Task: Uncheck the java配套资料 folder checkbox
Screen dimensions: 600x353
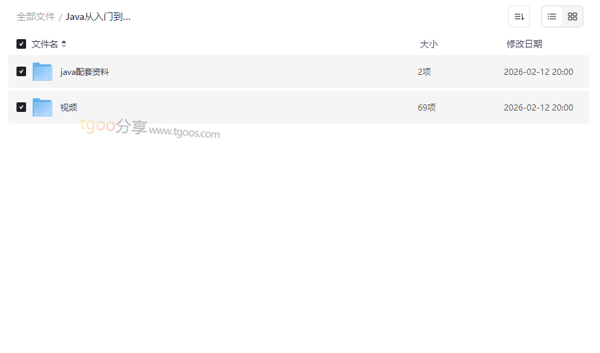Action: pos(21,71)
